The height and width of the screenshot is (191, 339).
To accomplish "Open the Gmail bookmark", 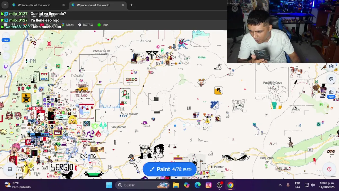I will tap(29, 25).
